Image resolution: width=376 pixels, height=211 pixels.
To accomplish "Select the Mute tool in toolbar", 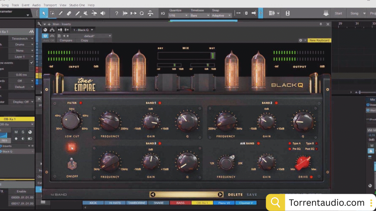I will 86,13.
